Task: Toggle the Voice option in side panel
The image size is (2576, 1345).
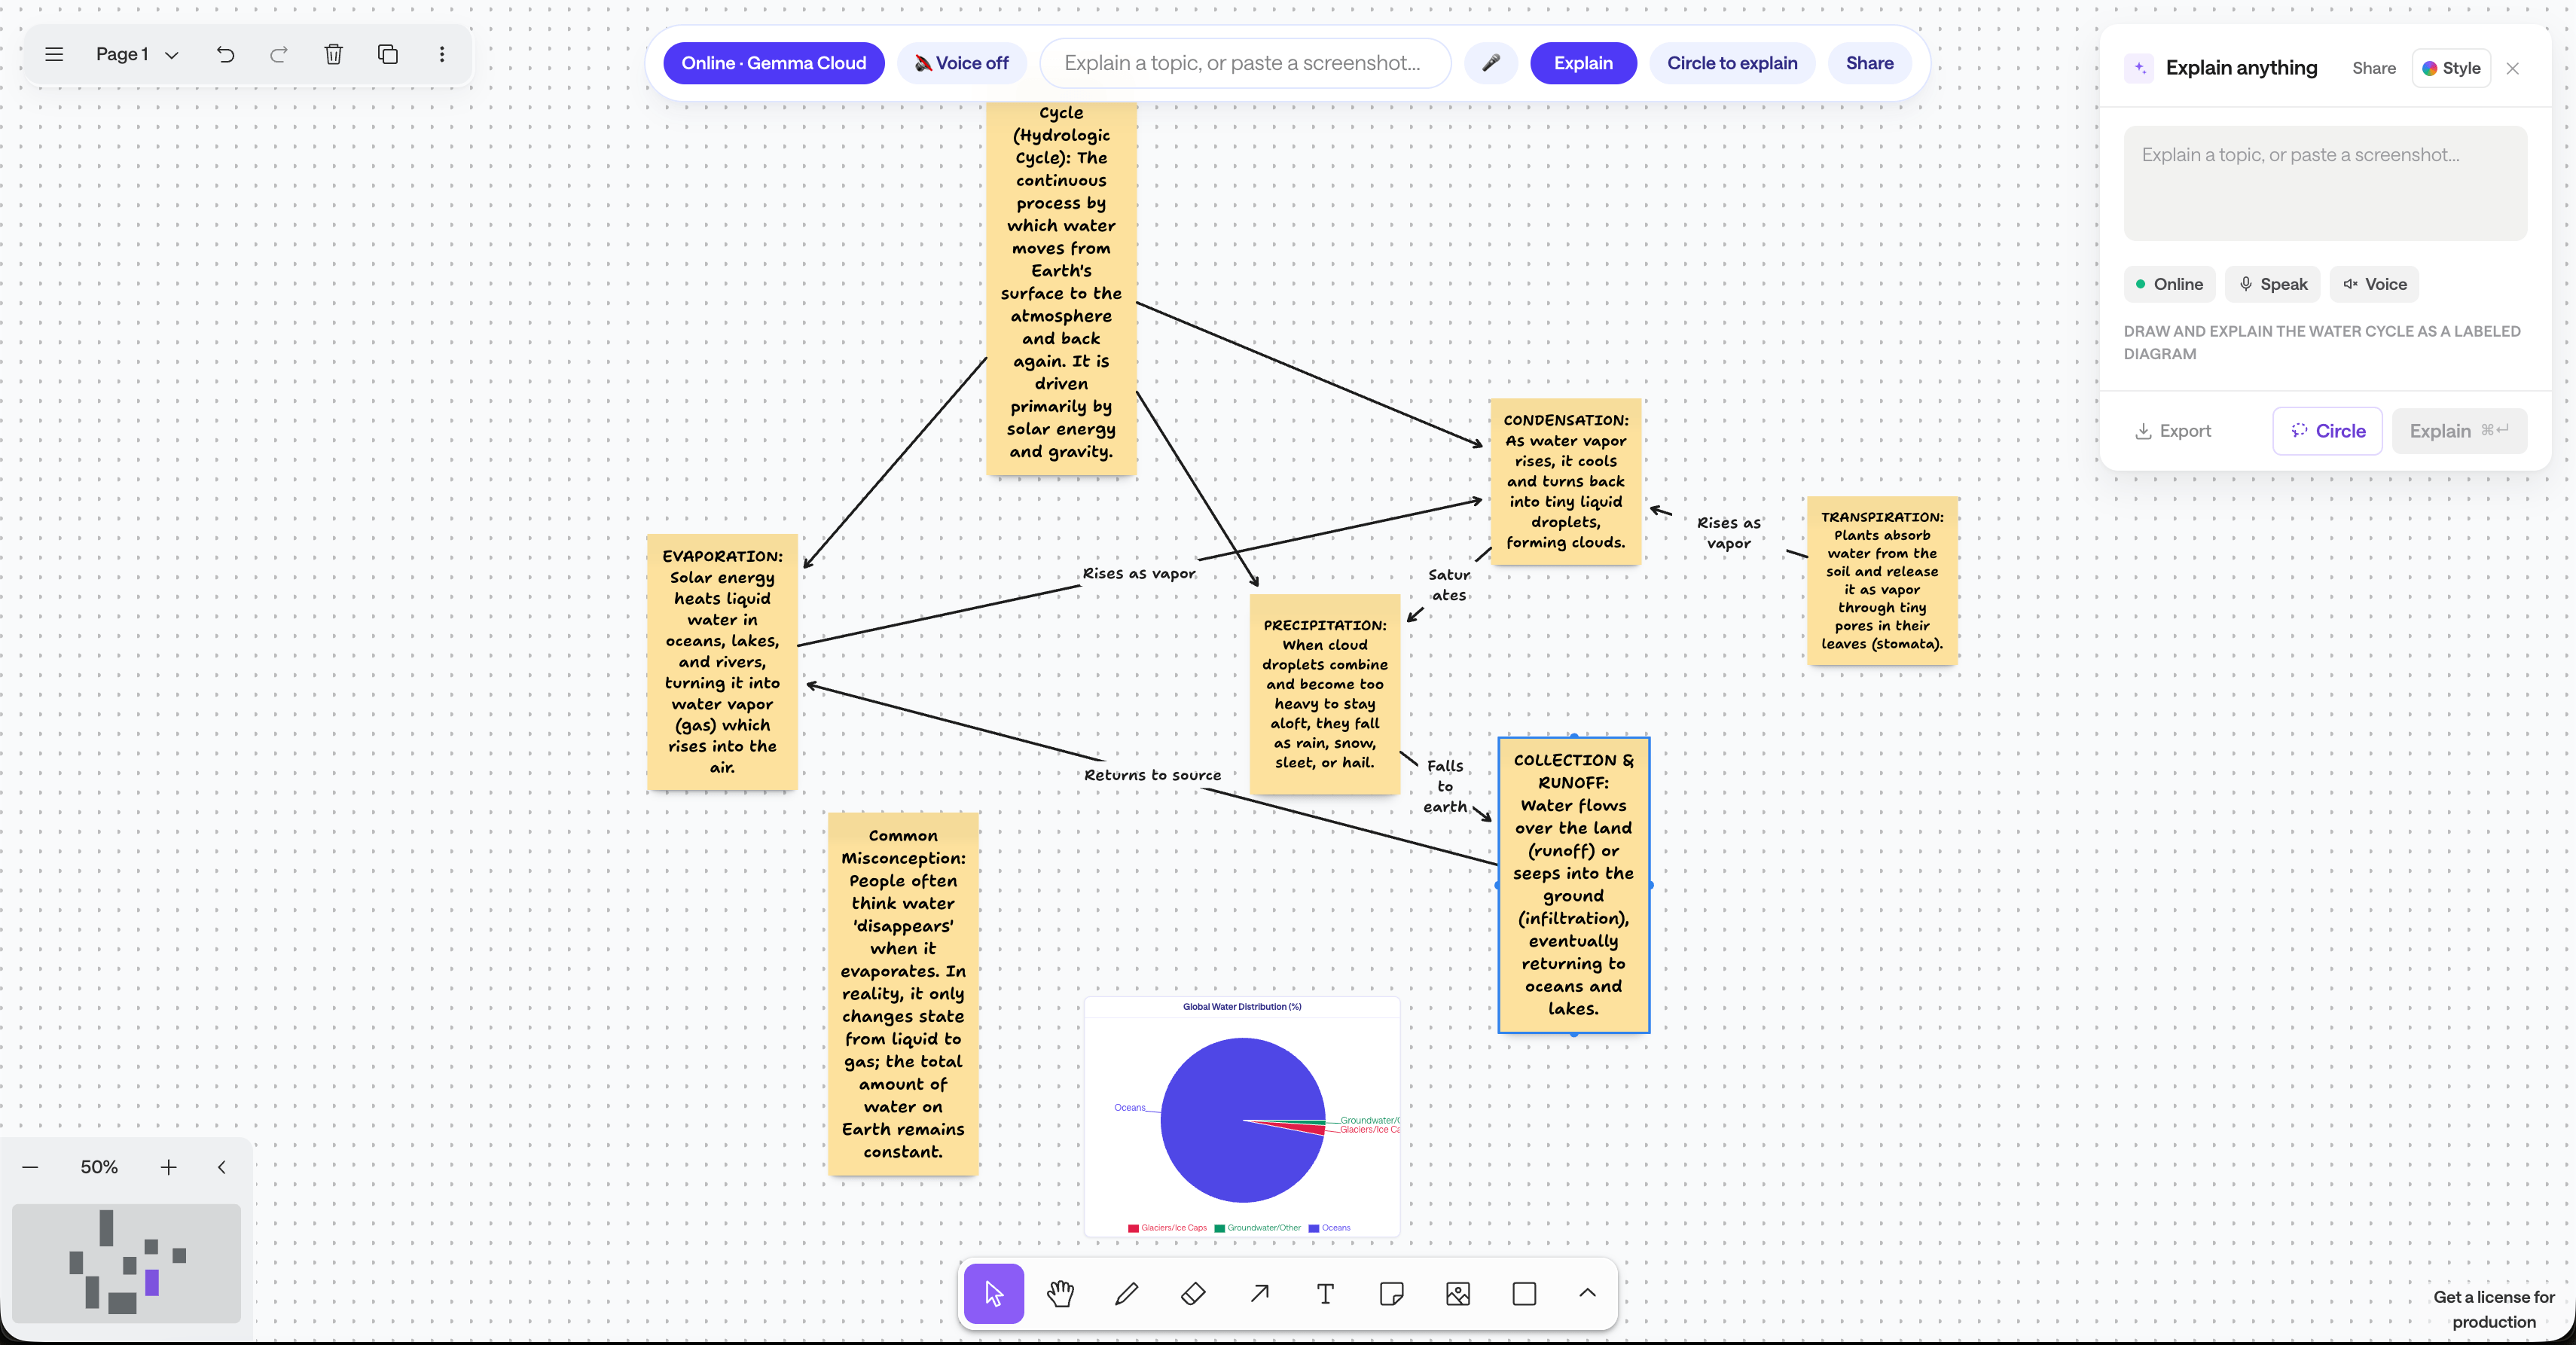Action: pyautogui.click(x=2374, y=284)
